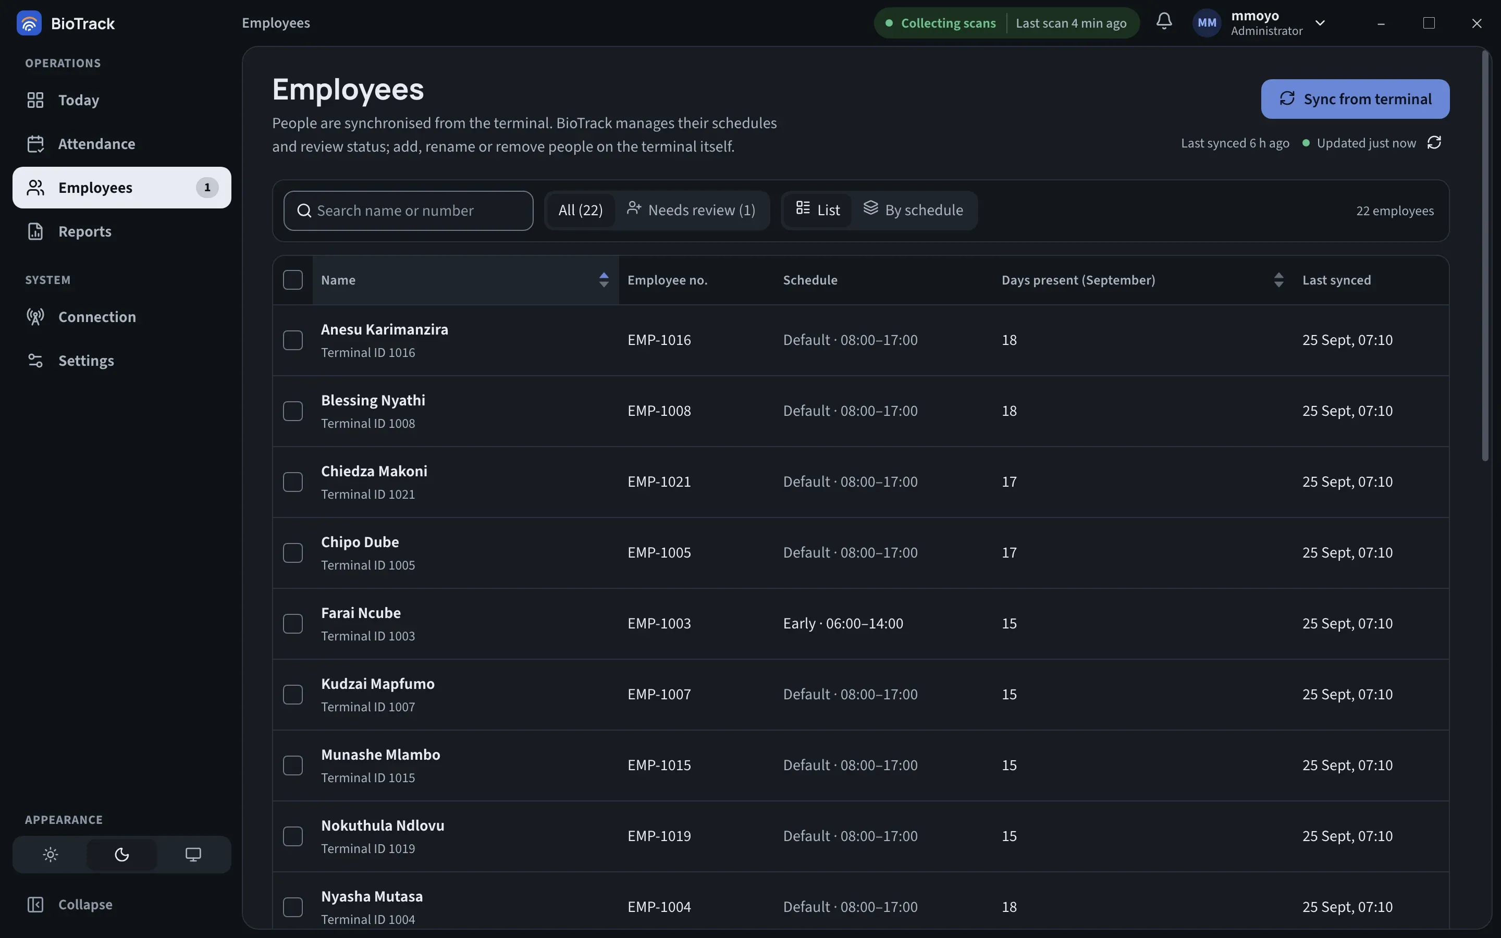Click employee number EMP-1007
Viewport: 1501px width, 938px height.
point(659,694)
